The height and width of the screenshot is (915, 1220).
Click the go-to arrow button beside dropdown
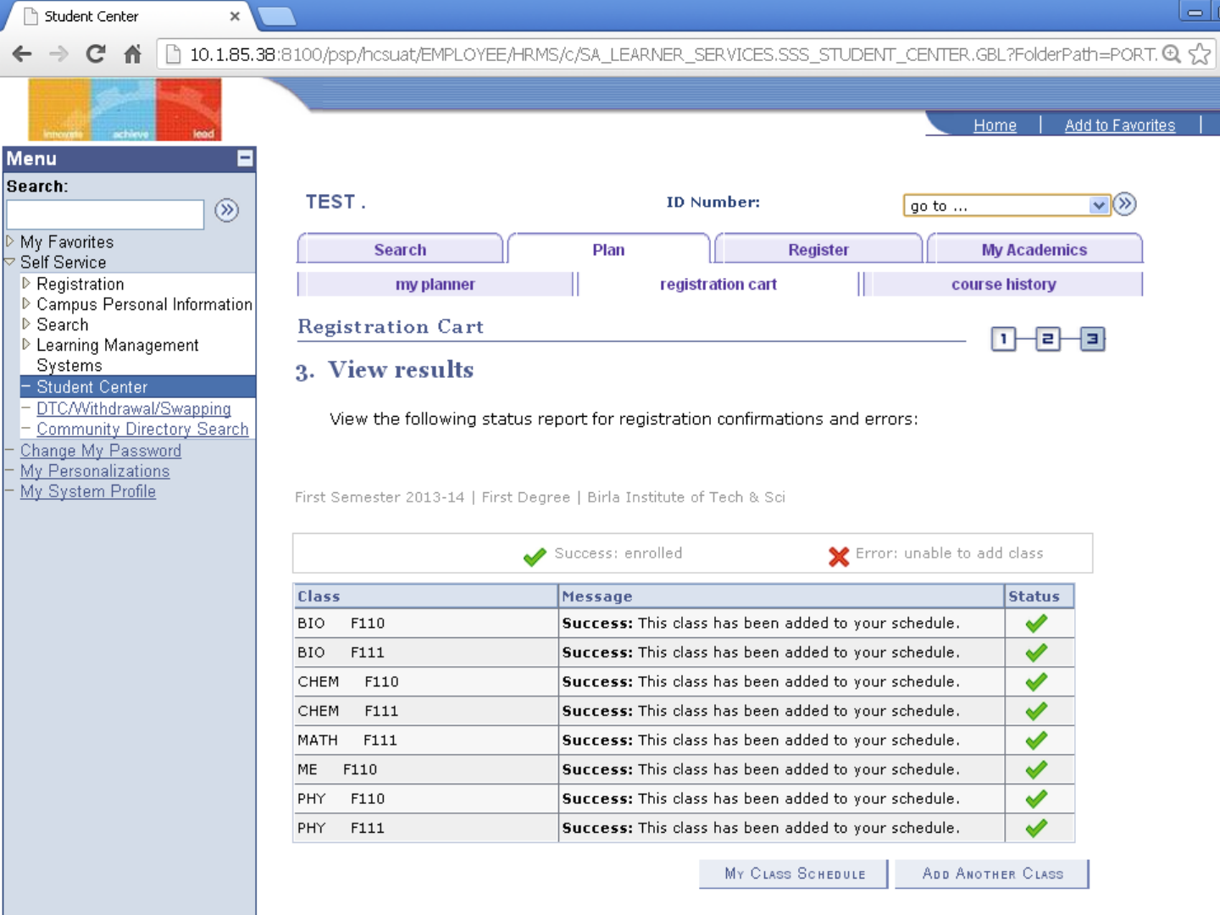coord(1124,204)
